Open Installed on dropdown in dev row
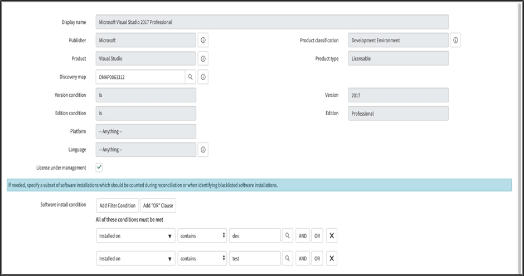The width and height of the screenshot is (524, 276). pos(135,235)
